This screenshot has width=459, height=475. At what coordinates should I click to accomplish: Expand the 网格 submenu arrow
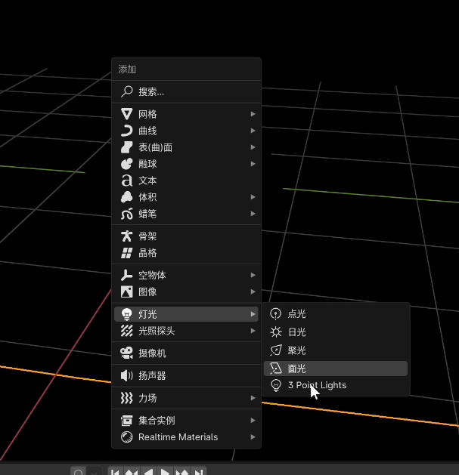coord(253,114)
